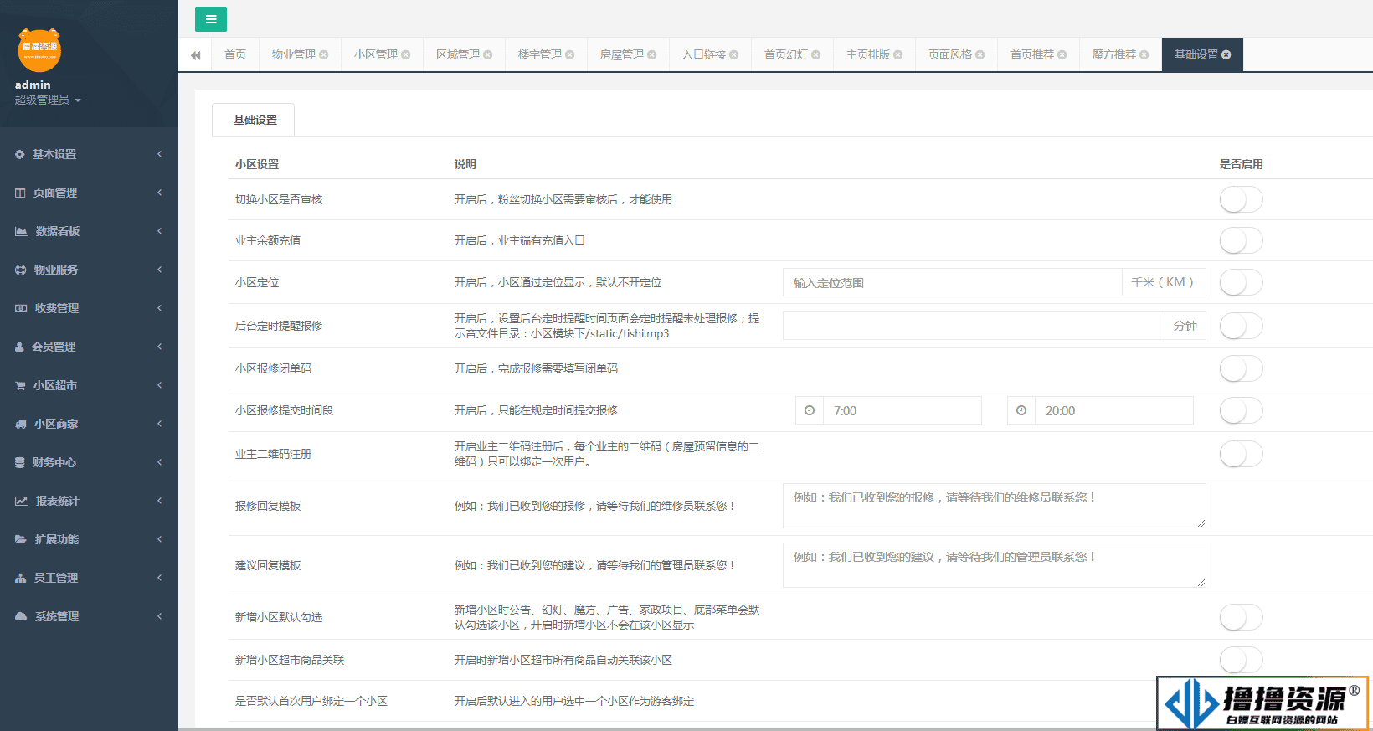This screenshot has width=1373, height=731.
Task: Click the money icon beside 收费管理
Action: pos(21,308)
